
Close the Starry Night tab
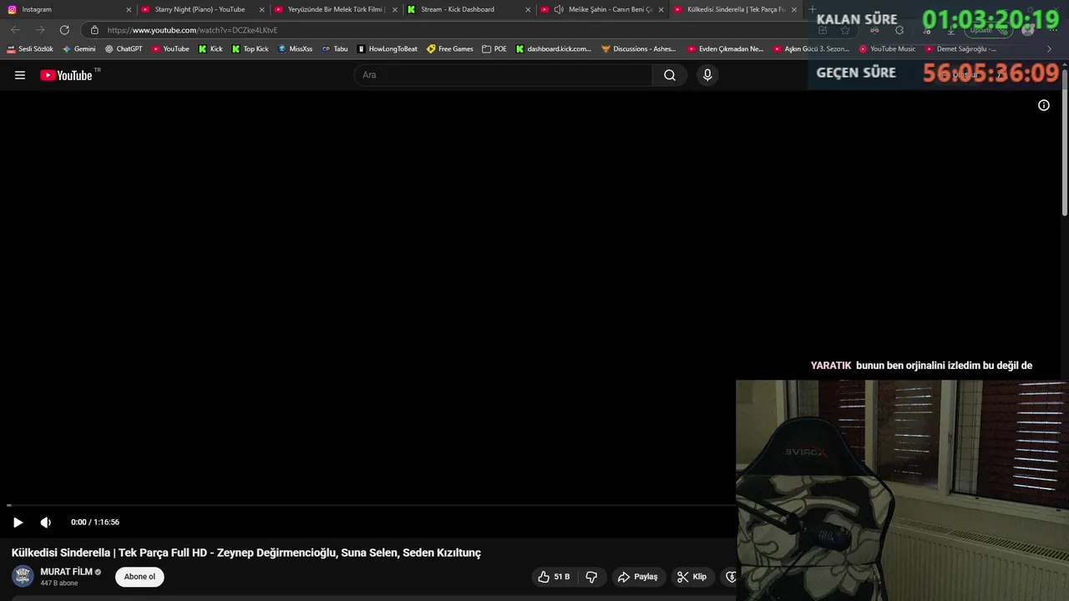pos(261,10)
